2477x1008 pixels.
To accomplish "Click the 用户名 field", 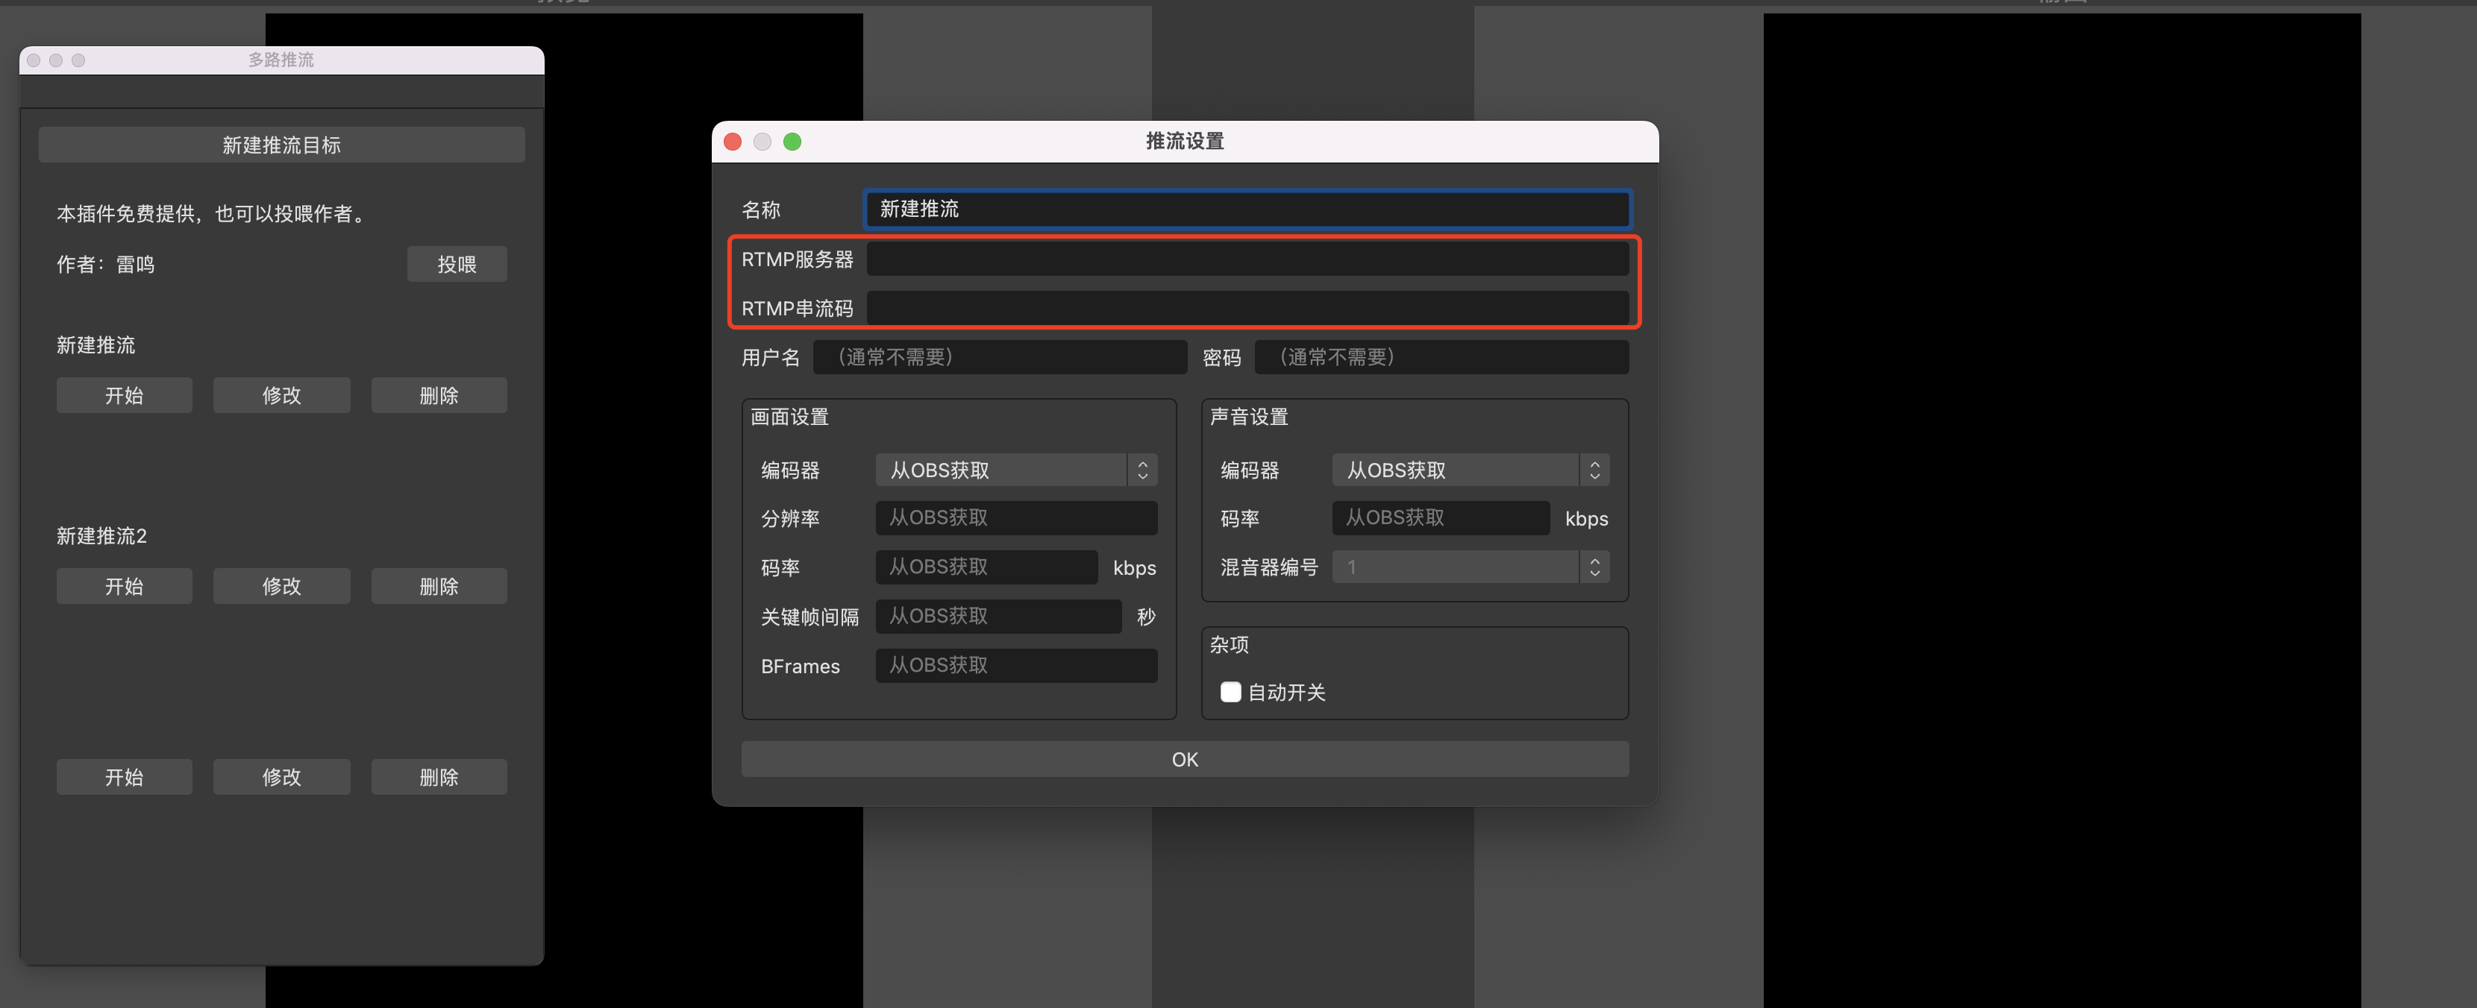I will (x=1000, y=357).
